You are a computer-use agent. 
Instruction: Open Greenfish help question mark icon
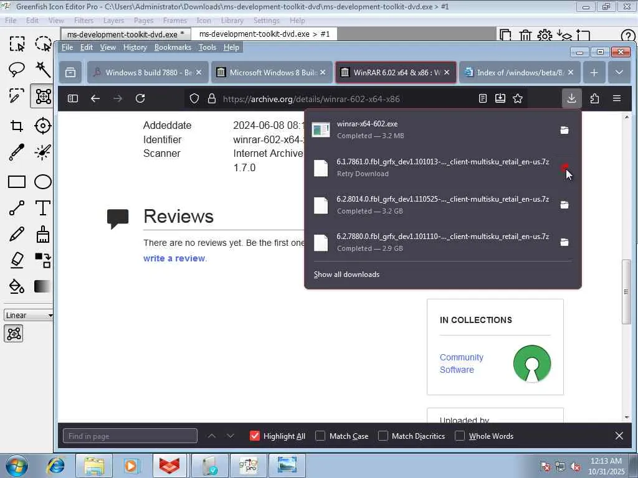(628, 36)
